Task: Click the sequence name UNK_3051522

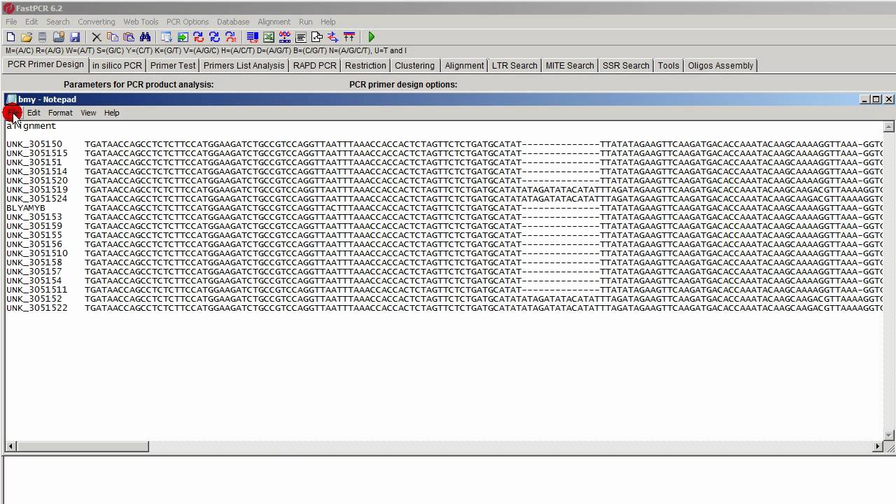Action: pyautogui.click(x=37, y=308)
